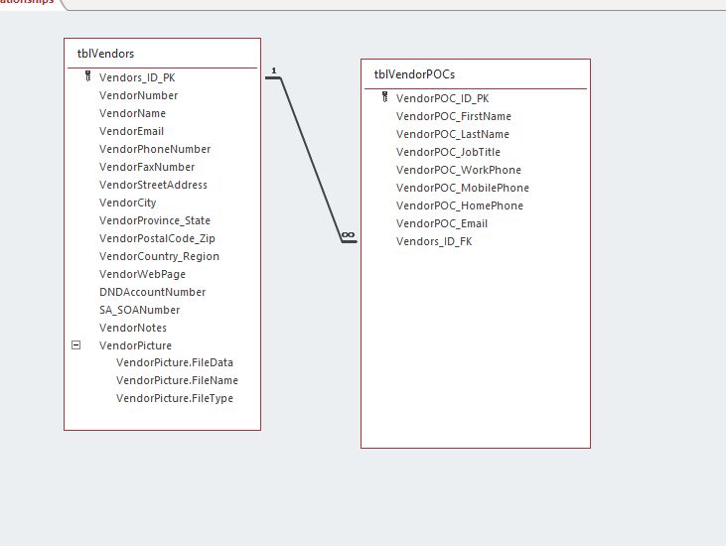Select the VendorFaxNumber field
This screenshot has height=546, width=726.
(147, 167)
